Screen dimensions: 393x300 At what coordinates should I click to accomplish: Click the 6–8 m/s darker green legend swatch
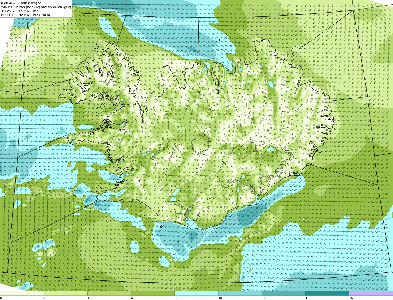[153, 294]
